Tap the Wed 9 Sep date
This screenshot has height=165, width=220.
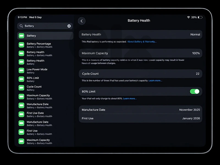[x=35, y=17]
